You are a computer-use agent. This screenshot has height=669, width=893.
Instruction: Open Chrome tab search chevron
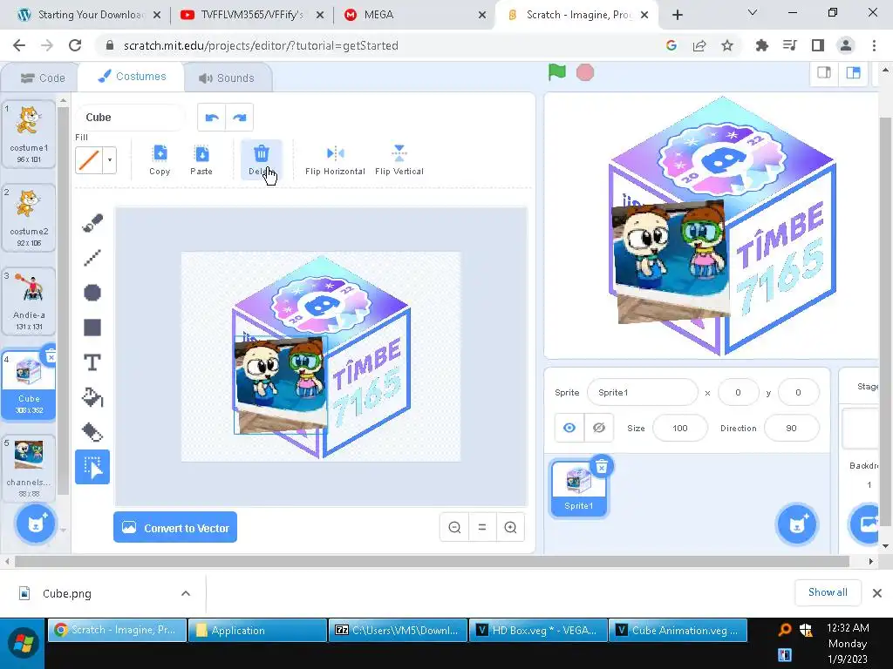tap(753, 12)
